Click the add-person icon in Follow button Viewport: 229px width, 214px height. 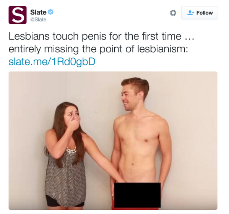(x=191, y=13)
